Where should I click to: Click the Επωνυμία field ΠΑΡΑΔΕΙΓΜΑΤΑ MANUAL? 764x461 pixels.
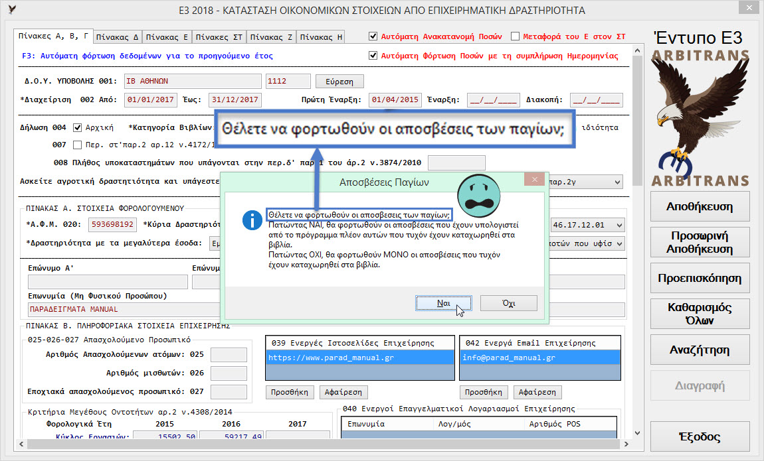124,309
